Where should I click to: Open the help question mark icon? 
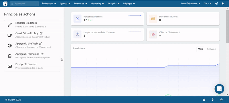pos(213,100)
